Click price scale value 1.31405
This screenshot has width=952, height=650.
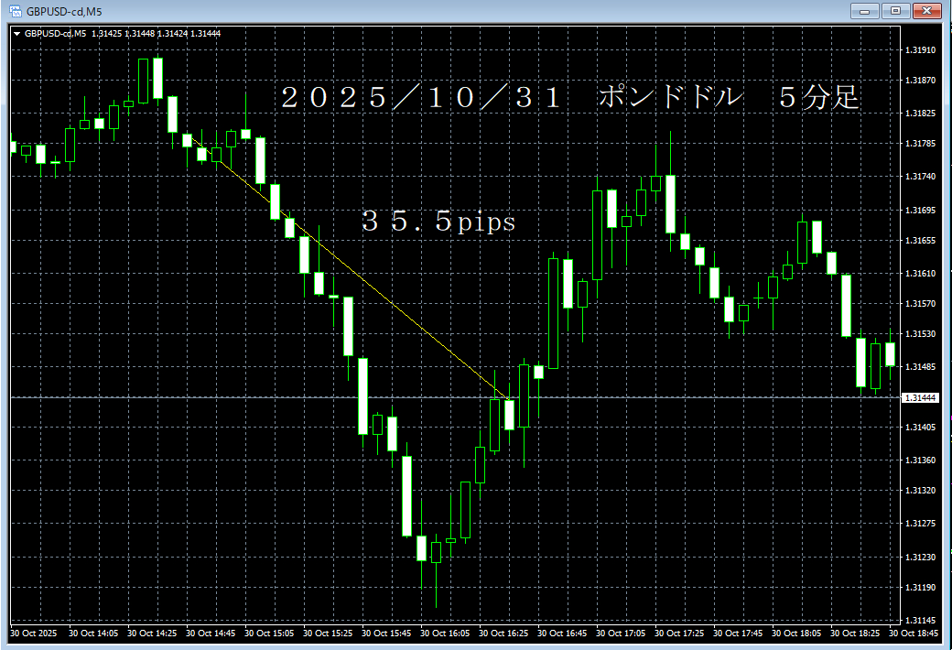921,428
